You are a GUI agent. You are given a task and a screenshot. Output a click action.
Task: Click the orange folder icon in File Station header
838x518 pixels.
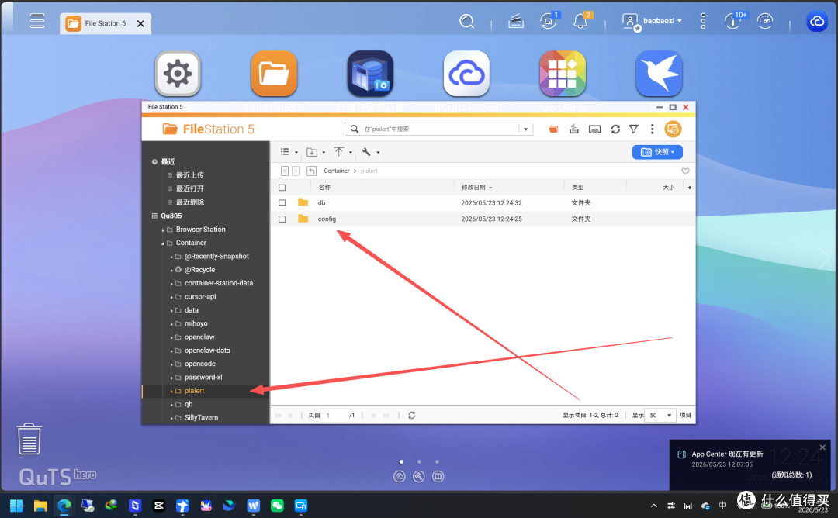[554, 129]
